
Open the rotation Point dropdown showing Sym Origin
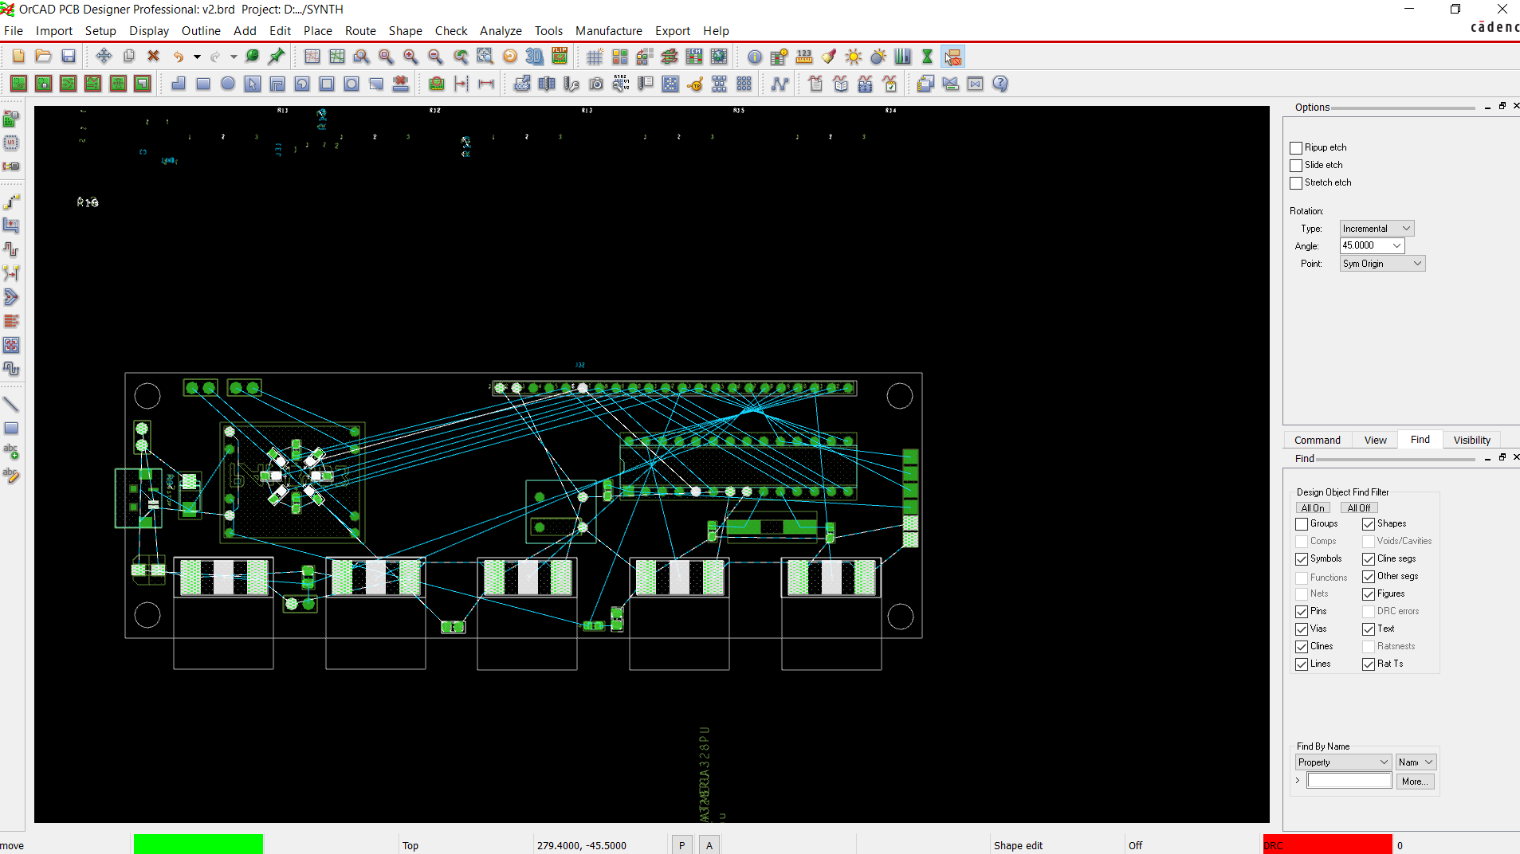[x=1382, y=264]
